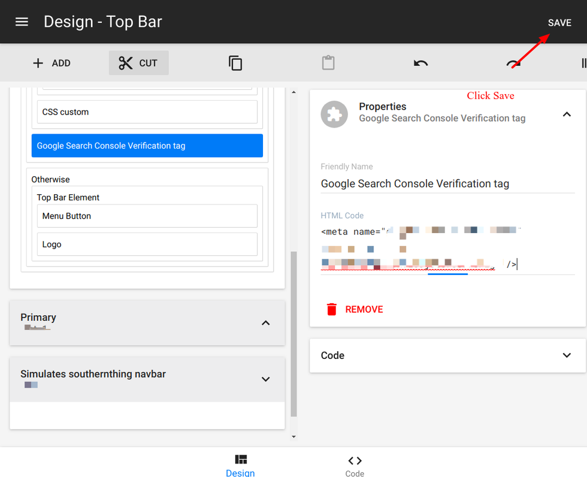Image resolution: width=587 pixels, height=477 pixels.
Task: Click the Undo arrow icon
Action: point(420,63)
